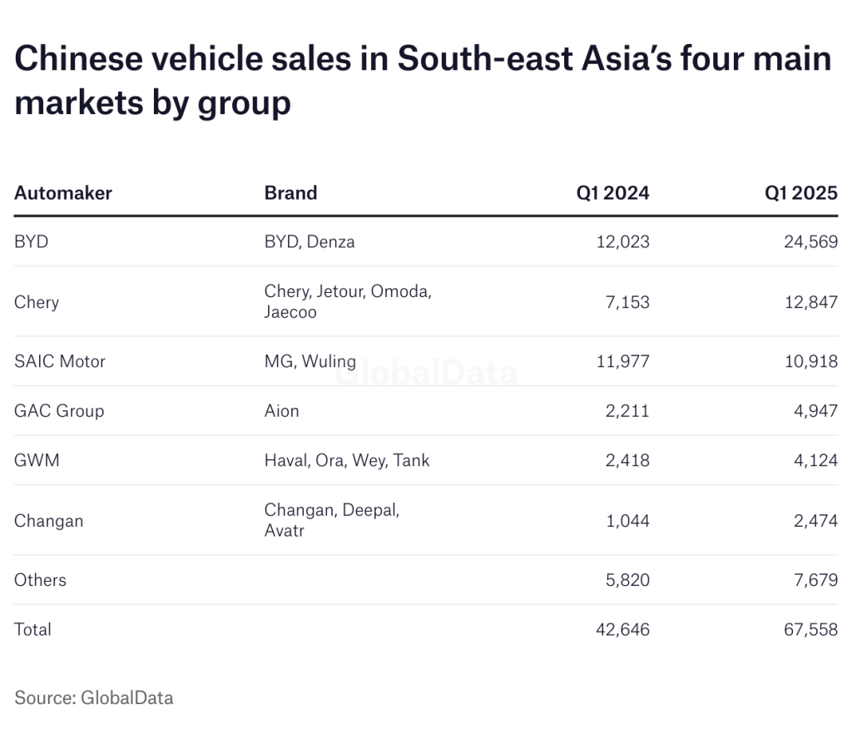Click the Others row label
852x744 pixels.
[40, 580]
